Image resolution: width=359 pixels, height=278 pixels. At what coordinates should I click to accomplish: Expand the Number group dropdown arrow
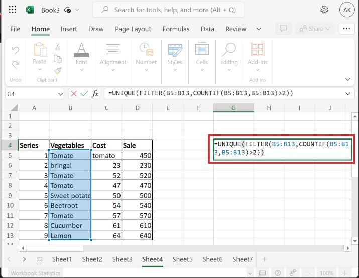(x=146, y=70)
